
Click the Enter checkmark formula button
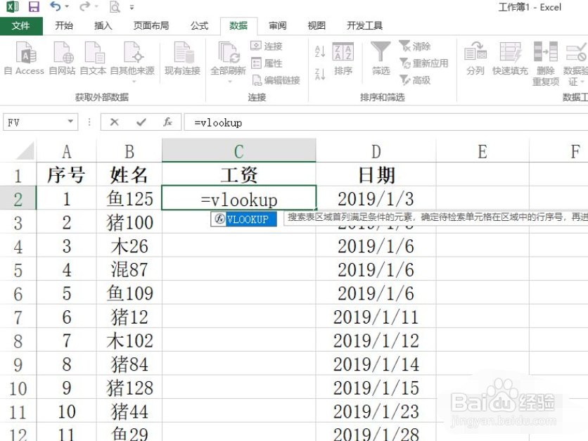[141, 122]
